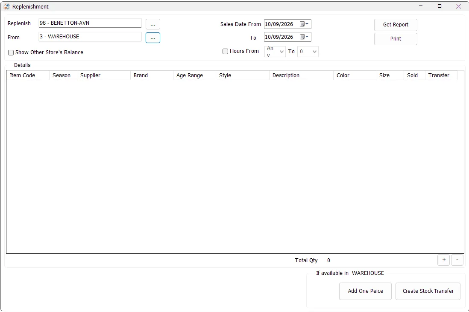
Task: Close the Replenishment window
Action: pyautogui.click(x=458, y=6)
